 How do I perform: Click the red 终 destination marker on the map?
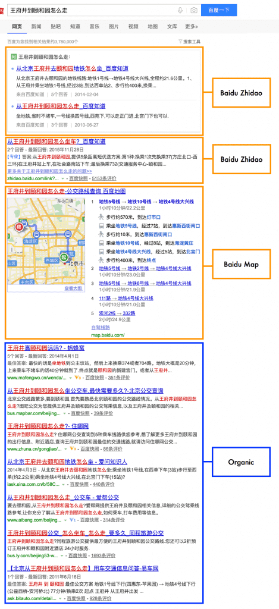click(x=18, y=227)
